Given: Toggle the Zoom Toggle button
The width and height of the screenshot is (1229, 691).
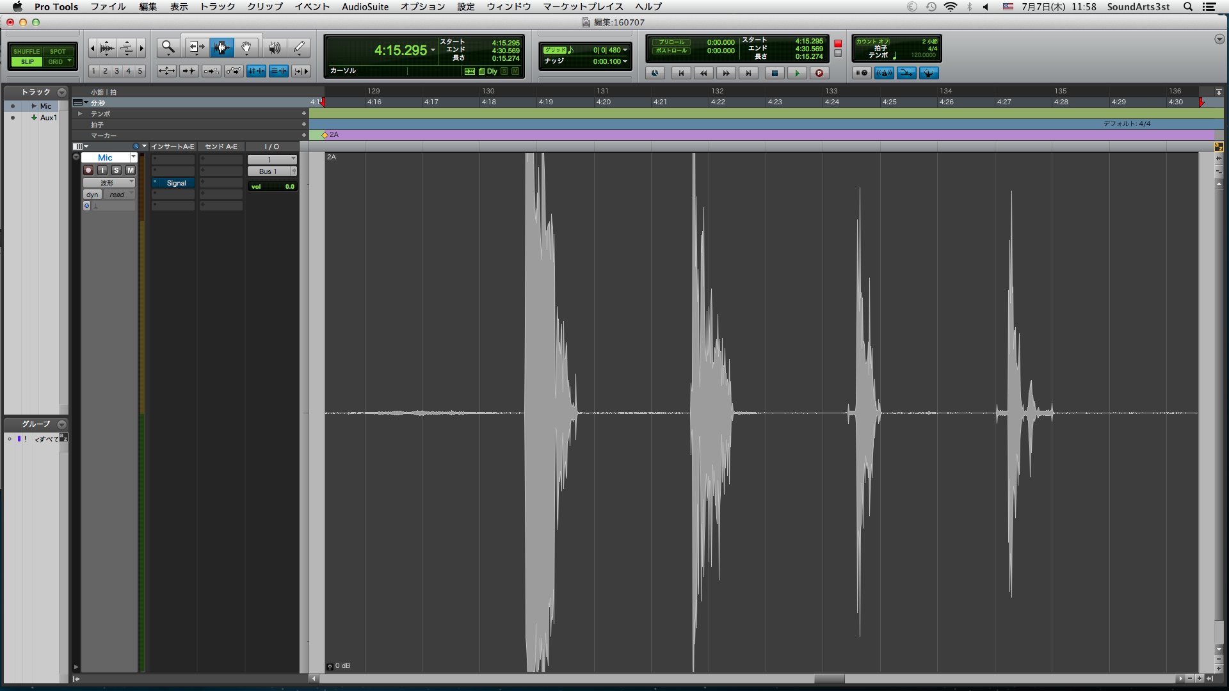Looking at the screenshot, I should [167, 71].
